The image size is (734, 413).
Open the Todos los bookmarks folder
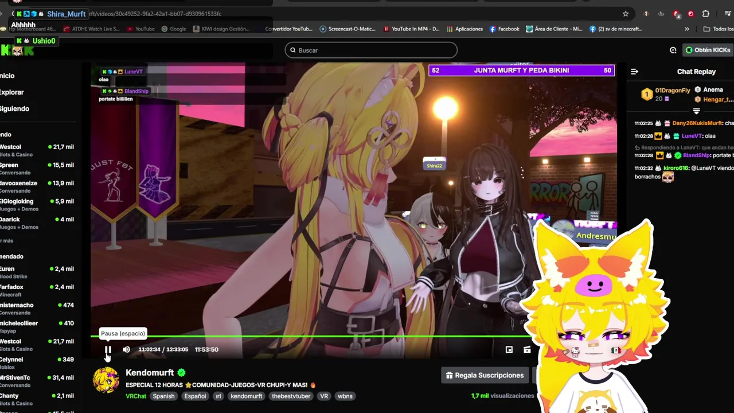pyautogui.click(x=719, y=29)
